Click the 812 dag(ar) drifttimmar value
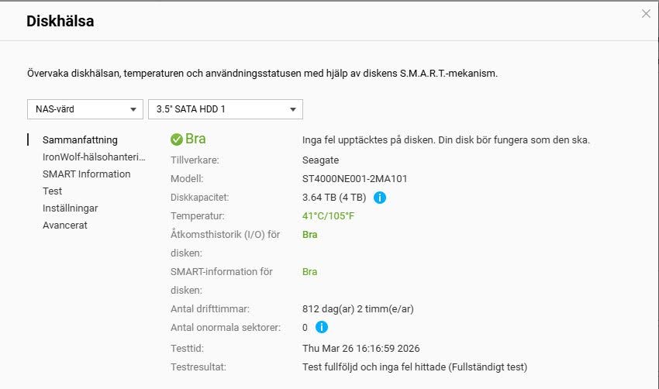The image size is (659, 389). tap(357, 309)
